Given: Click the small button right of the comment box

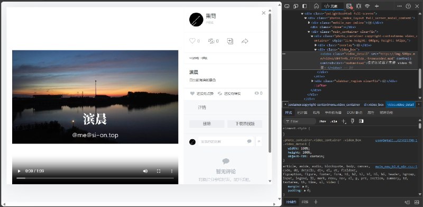Looking at the screenshot, I should [x=259, y=141].
